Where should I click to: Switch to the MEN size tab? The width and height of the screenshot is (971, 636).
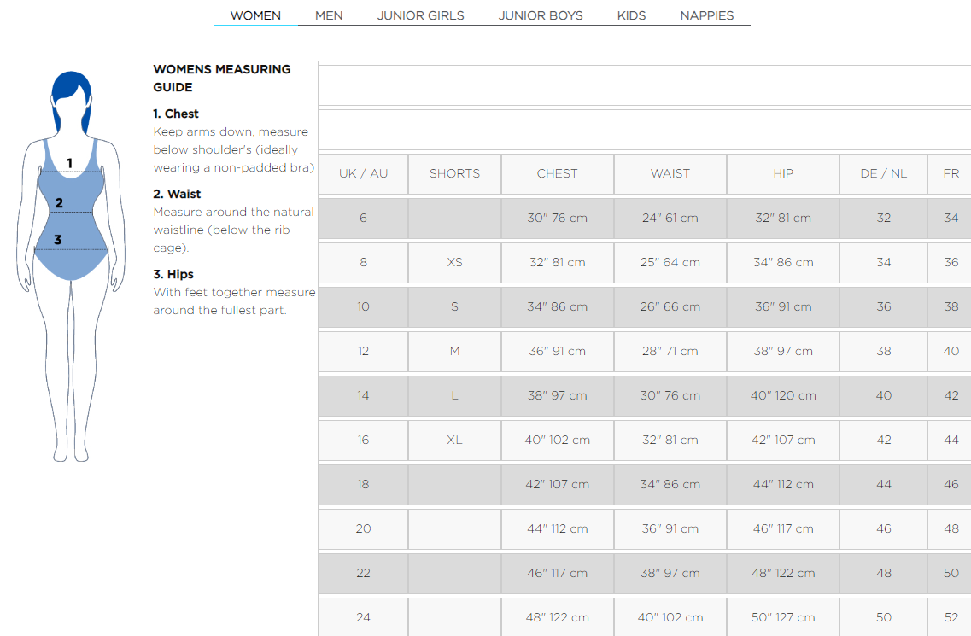pyautogui.click(x=329, y=15)
